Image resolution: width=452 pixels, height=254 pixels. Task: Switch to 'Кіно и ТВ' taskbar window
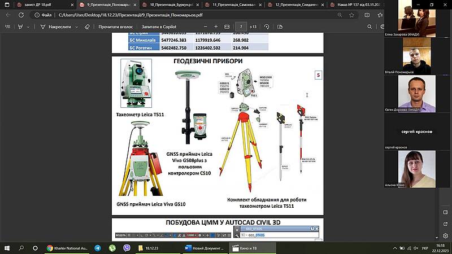pos(252,248)
